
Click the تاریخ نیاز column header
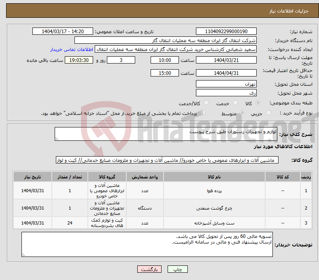point(32,177)
